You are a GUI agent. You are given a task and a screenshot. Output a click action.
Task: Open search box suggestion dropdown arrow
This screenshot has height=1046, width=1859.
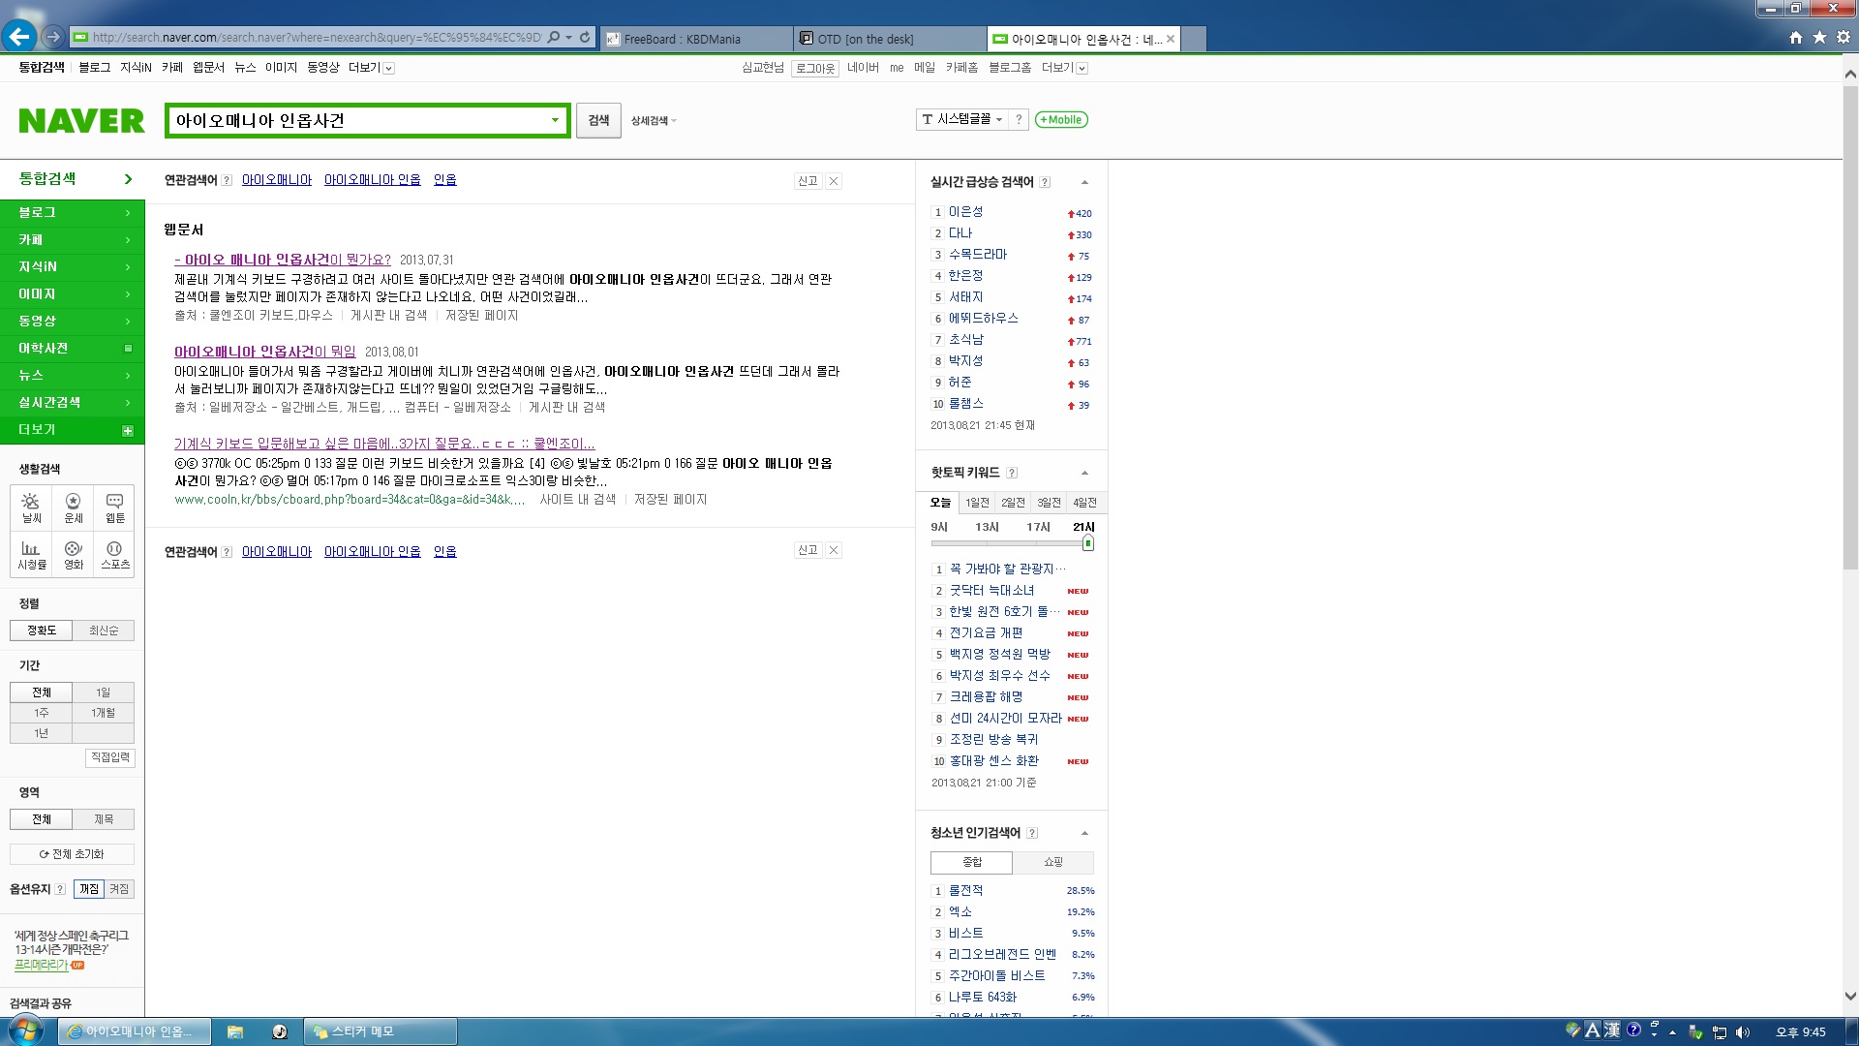[555, 121]
